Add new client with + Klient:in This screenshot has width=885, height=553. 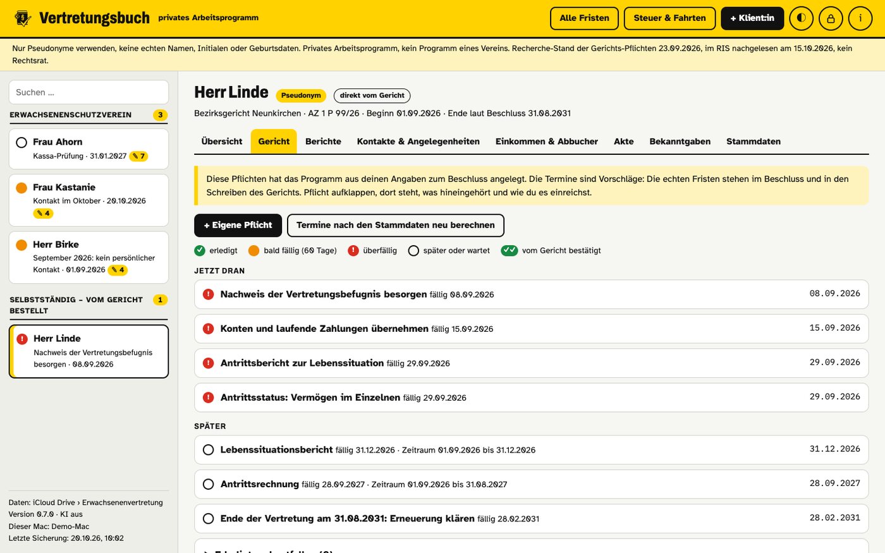pyautogui.click(x=752, y=18)
